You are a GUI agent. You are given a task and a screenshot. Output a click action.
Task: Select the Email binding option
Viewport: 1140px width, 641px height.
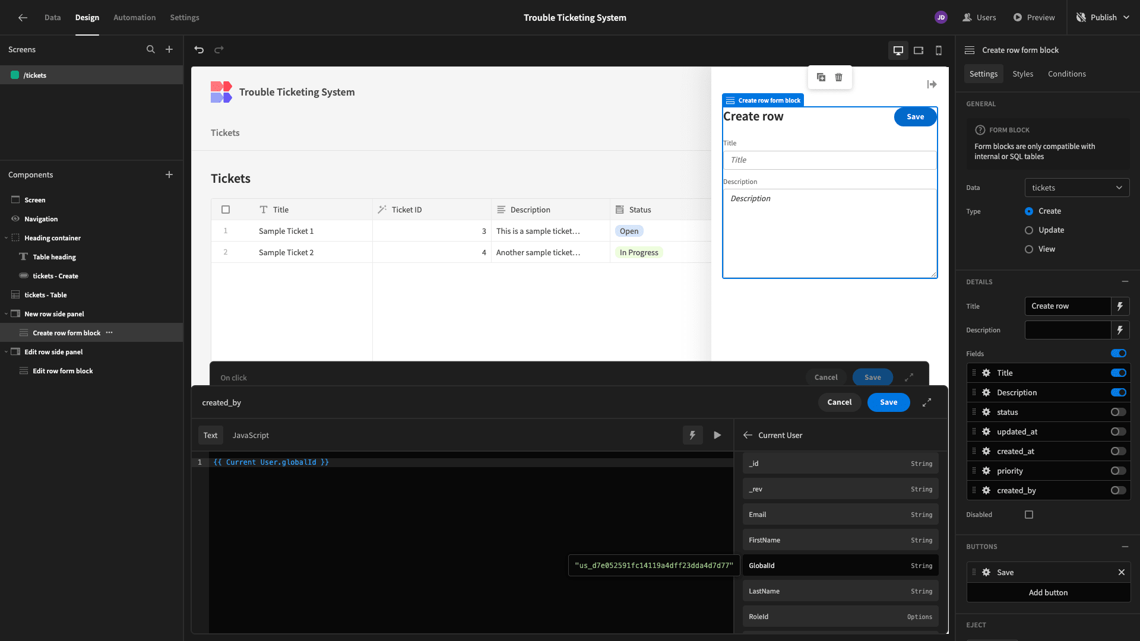point(840,515)
